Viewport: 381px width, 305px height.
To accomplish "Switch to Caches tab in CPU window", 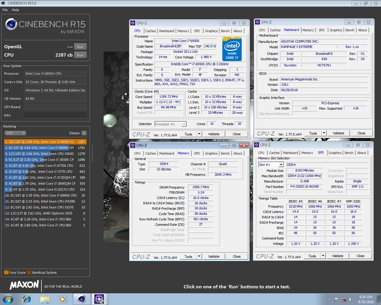I will tap(150, 31).
